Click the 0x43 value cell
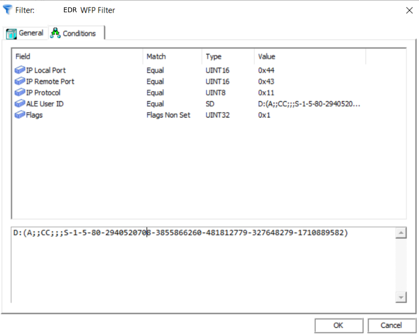This screenshot has height=335, width=419. click(266, 81)
